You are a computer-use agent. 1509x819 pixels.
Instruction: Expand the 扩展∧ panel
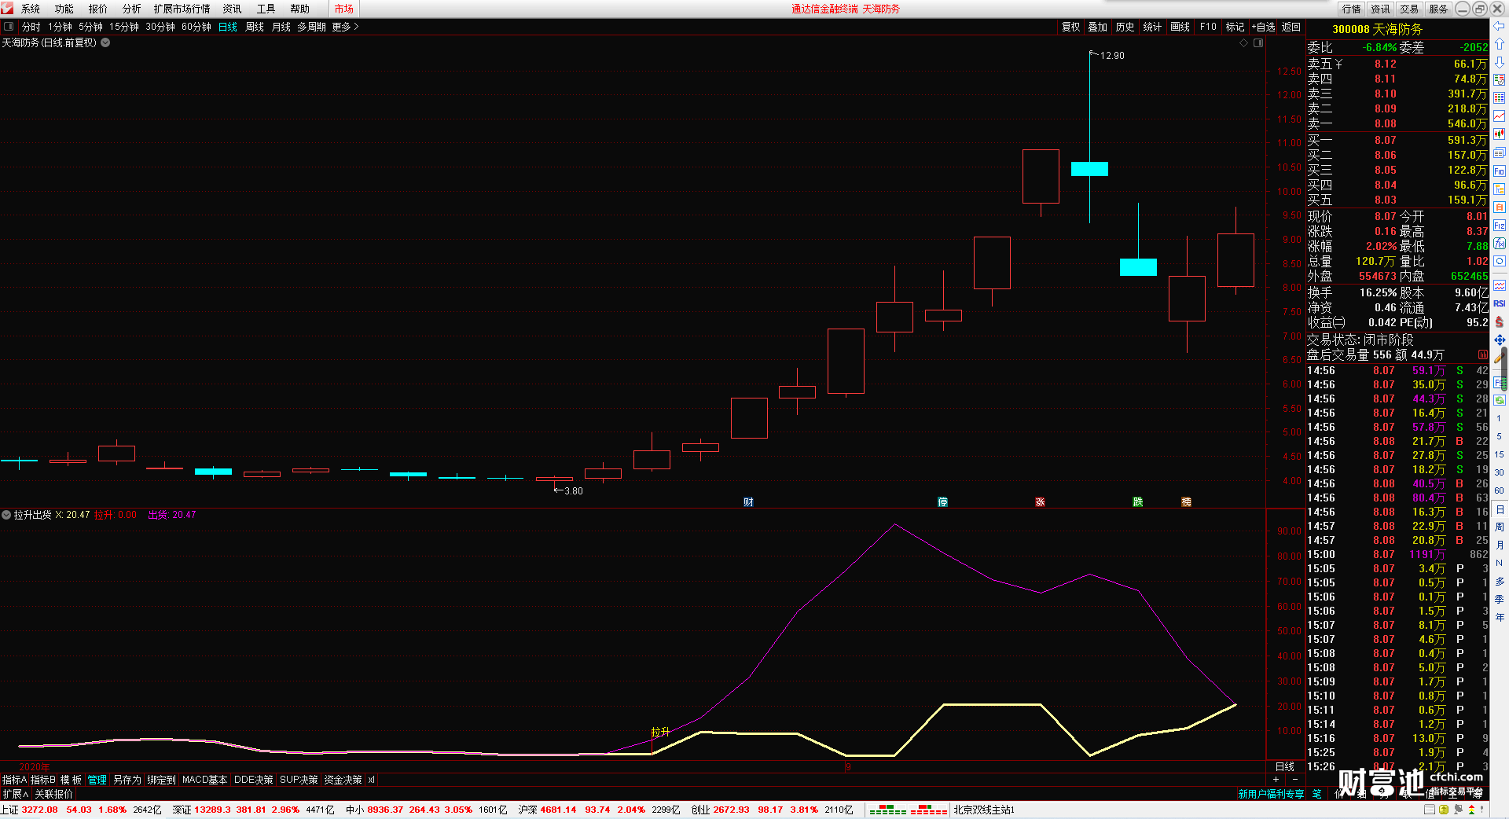point(15,794)
